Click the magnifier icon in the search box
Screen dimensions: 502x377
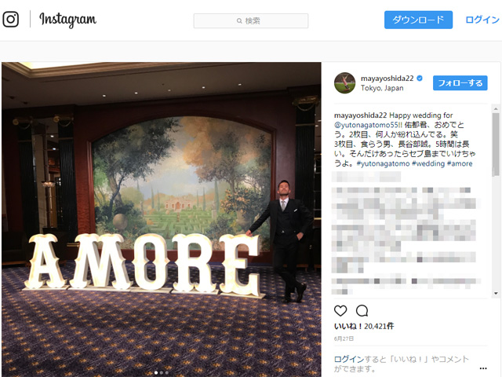(x=239, y=21)
